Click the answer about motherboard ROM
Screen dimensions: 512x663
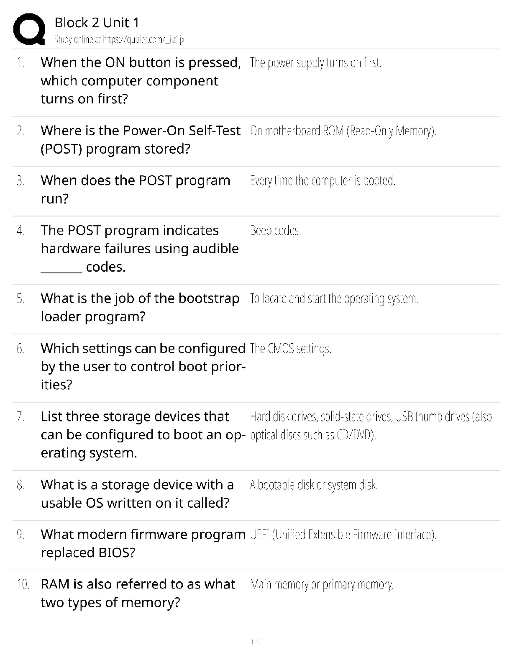click(x=343, y=131)
